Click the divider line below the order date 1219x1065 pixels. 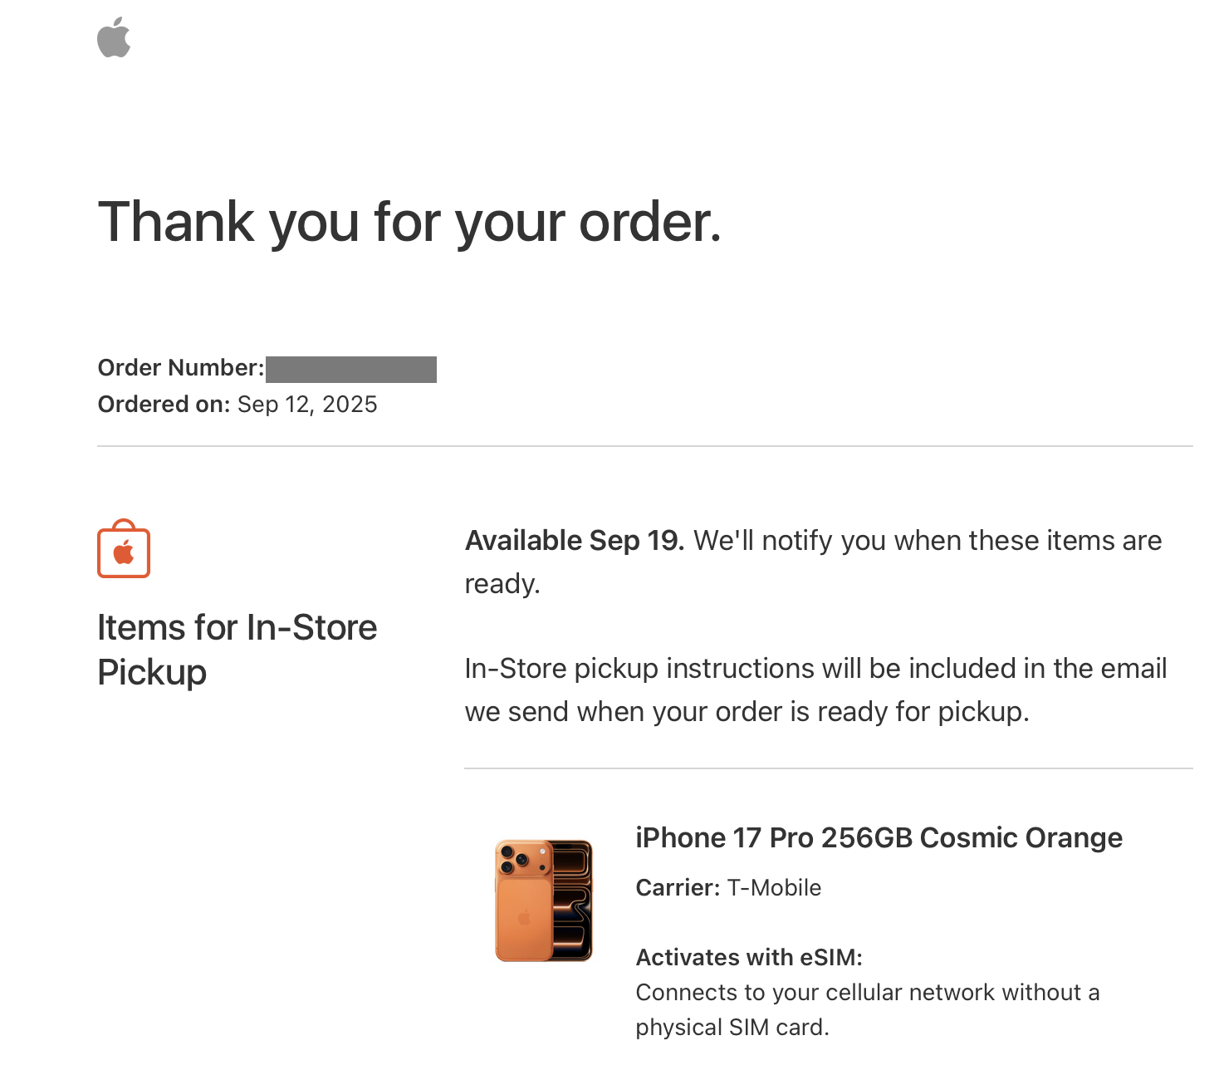(x=644, y=446)
